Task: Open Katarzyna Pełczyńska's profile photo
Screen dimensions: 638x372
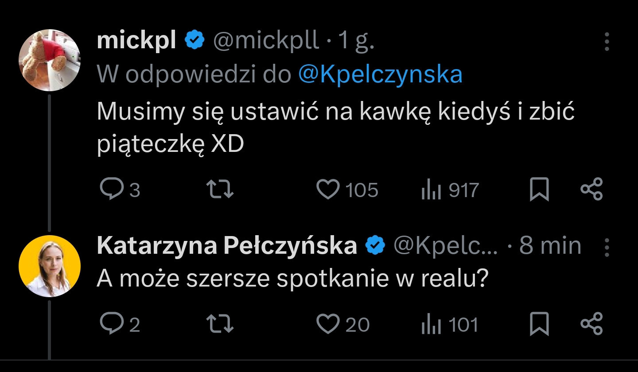Action: 49,266
